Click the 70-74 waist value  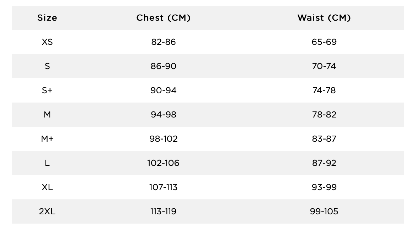pos(324,66)
